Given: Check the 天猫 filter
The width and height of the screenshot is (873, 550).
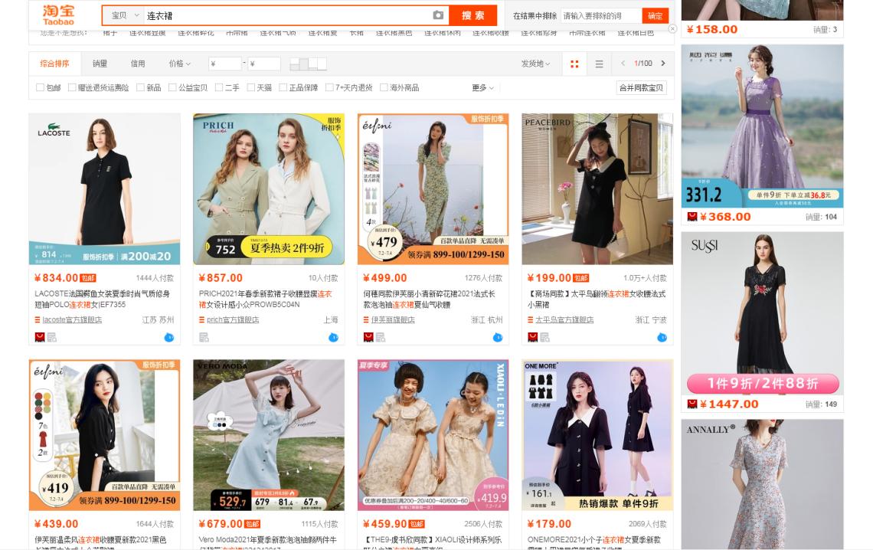Looking at the screenshot, I should point(251,87).
